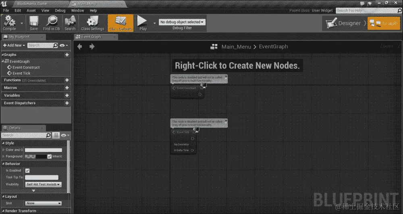Click the Details search magnifier icon
This screenshot has height=214, width=403.
(48, 135)
